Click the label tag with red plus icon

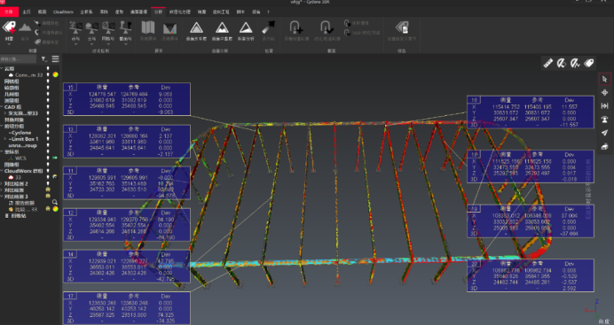click(9, 27)
